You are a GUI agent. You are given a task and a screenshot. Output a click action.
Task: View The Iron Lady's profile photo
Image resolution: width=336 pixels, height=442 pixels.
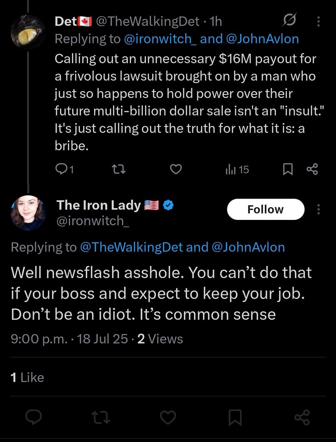click(29, 214)
